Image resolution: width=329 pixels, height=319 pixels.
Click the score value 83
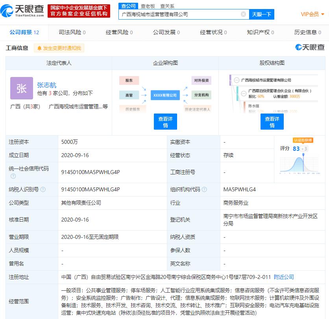(x=296, y=149)
